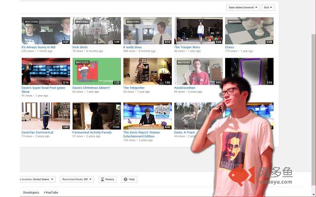
Task: Open Davis's Super Bowl Post-game Show thumbnail
Action: (46, 71)
